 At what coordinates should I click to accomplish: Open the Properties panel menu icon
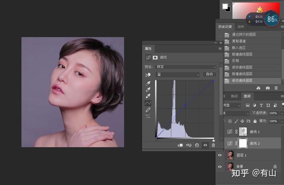pyautogui.click(x=220, y=48)
